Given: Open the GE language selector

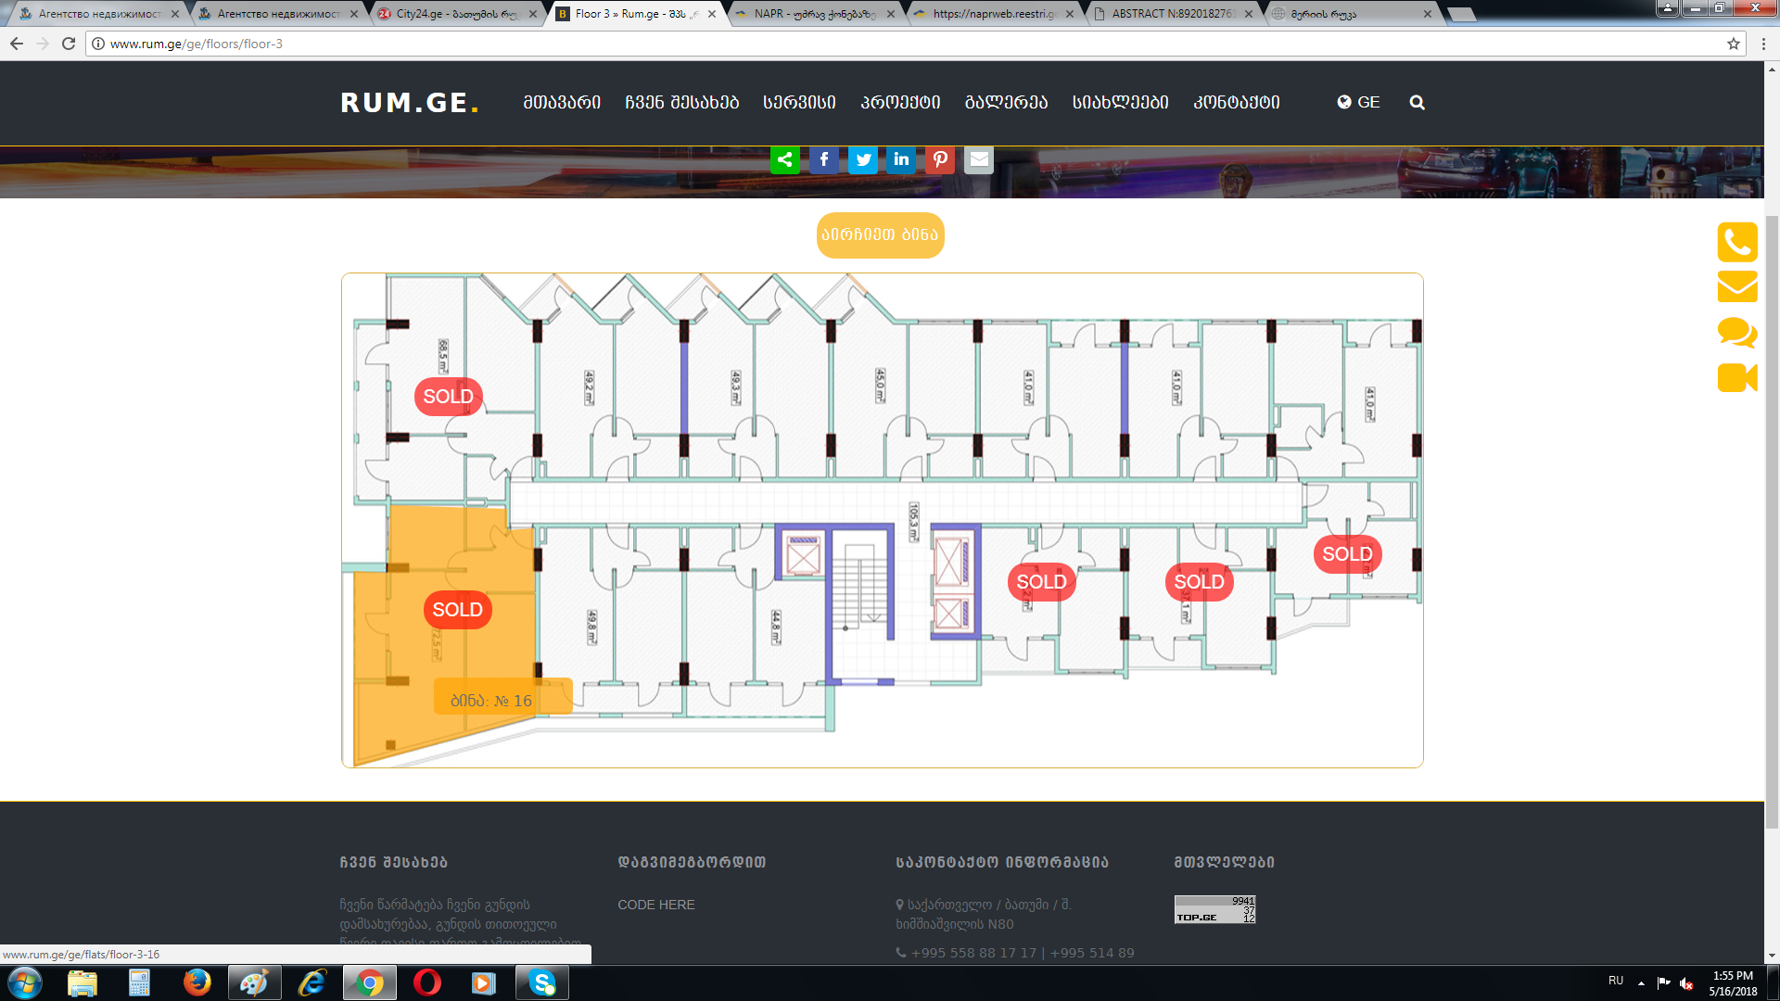Looking at the screenshot, I should coord(1358,102).
